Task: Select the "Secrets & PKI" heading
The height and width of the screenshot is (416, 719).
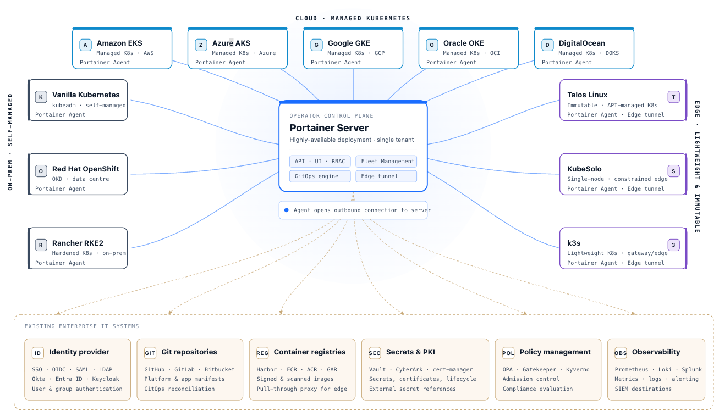Action: pyautogui.click(x=410, y=352)
